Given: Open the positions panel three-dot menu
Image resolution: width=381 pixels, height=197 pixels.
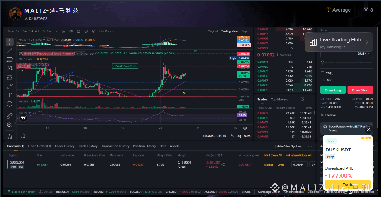Looking at the screenshot, I should pos(310,146).
